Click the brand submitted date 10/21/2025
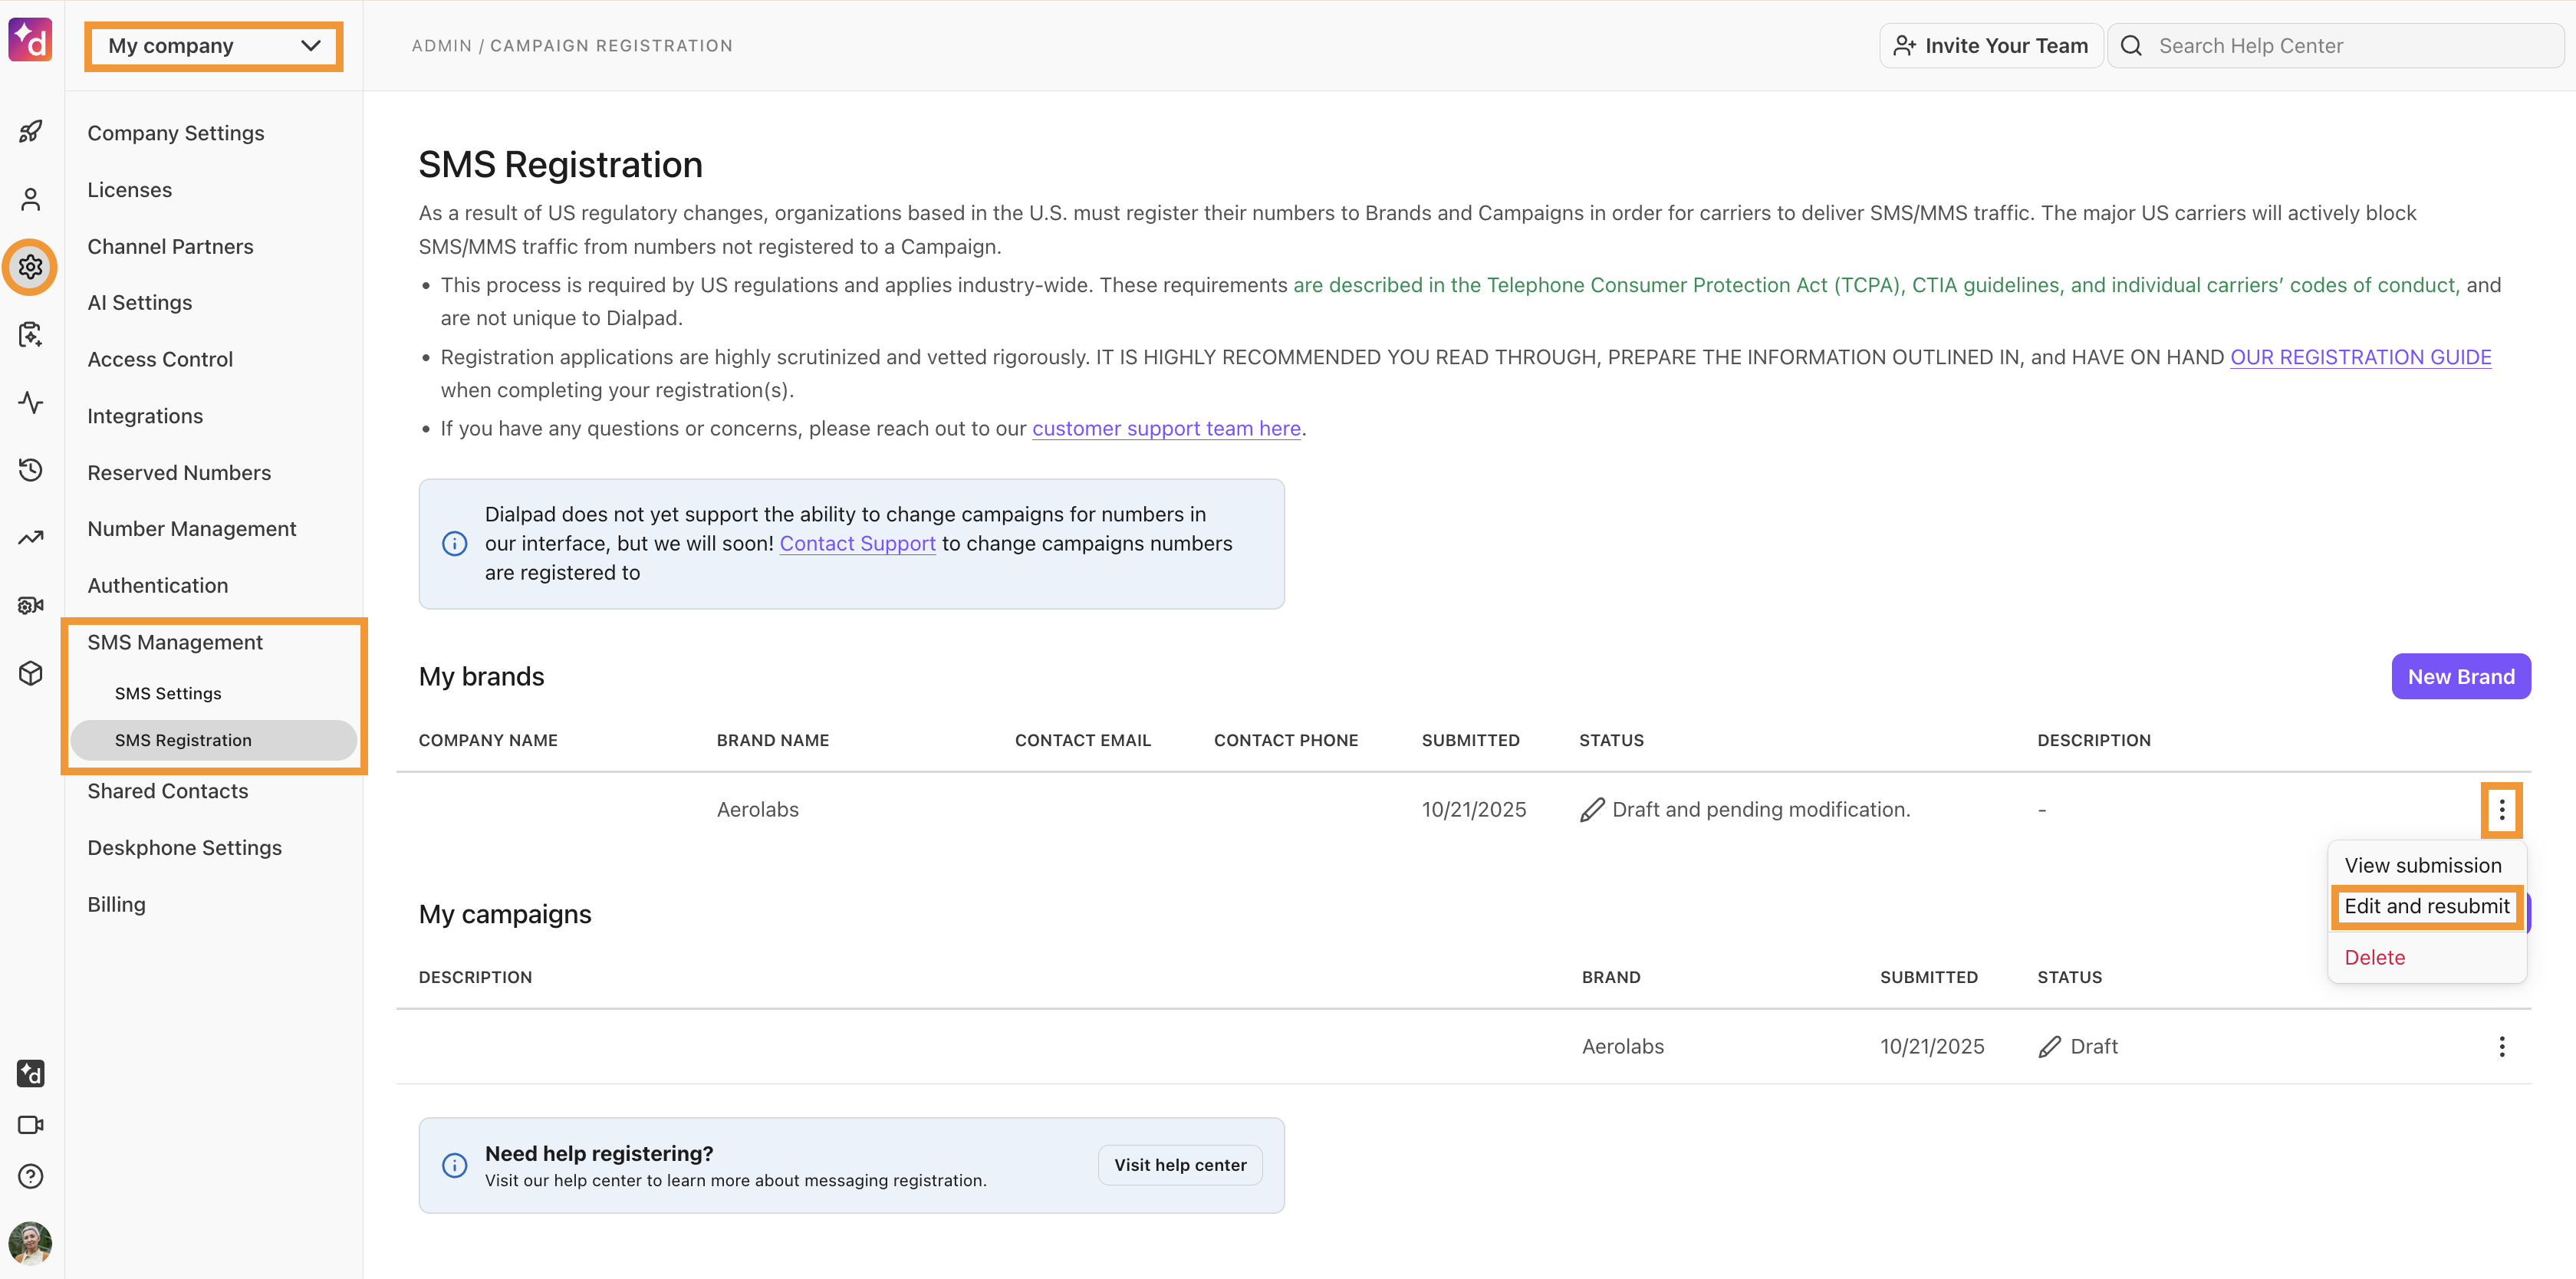The width and height of the screenshot is (2576, 1279). [1474, 809]
